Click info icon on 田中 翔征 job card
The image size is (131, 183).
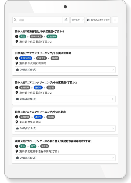click(17, 58)
